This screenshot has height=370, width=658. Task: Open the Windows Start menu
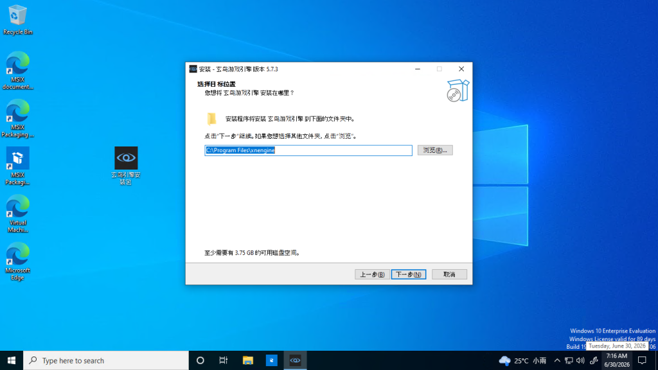coord(12,360)
